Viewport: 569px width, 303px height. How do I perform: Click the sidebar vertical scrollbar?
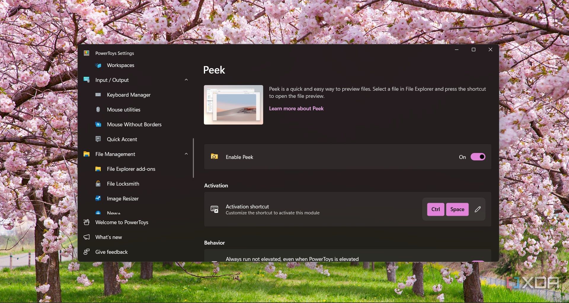[x=193, y=158]
